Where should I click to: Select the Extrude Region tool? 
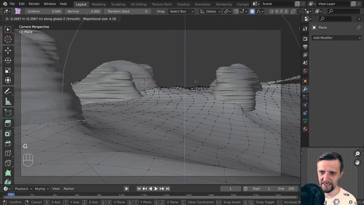tap(8, 123)
